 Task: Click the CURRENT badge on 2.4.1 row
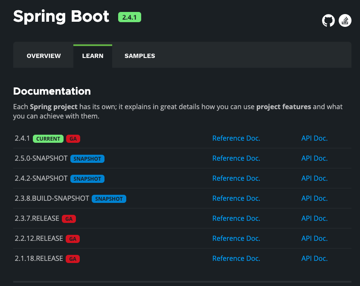pyautogui.click(x=48, y=139)
